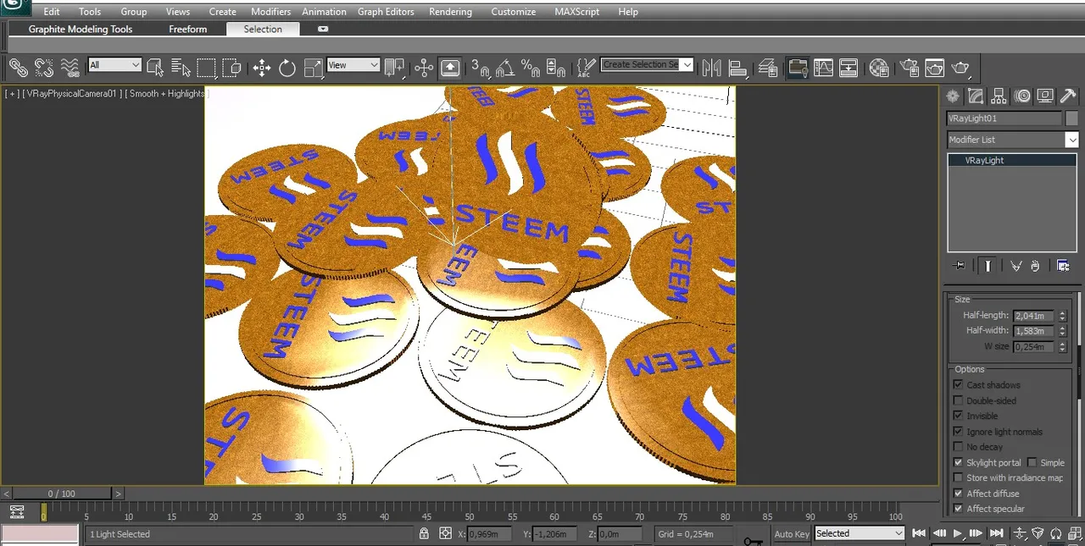Enable Store with irradiance map checkbox

pos(959,477)
